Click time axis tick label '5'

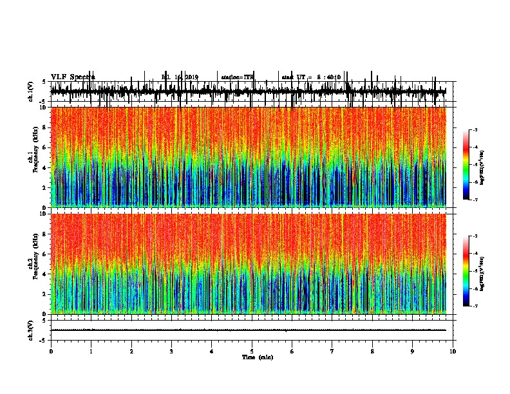click(252, 352)
